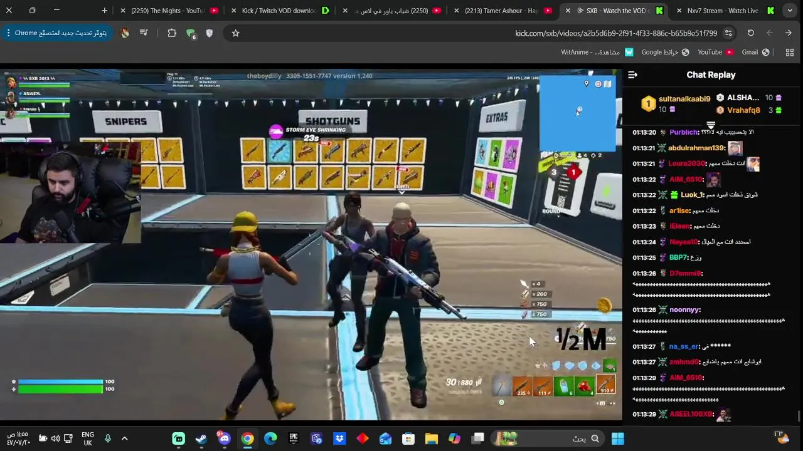This screenshot has width=803, height=451.
Task: Click the streamer webcam in the video
Action: pyautogui.click(x=70, y=191)
